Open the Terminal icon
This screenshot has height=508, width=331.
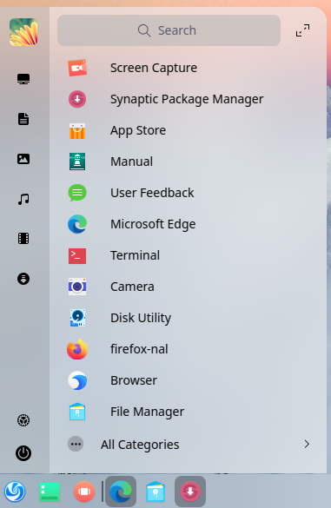(77, 256)
